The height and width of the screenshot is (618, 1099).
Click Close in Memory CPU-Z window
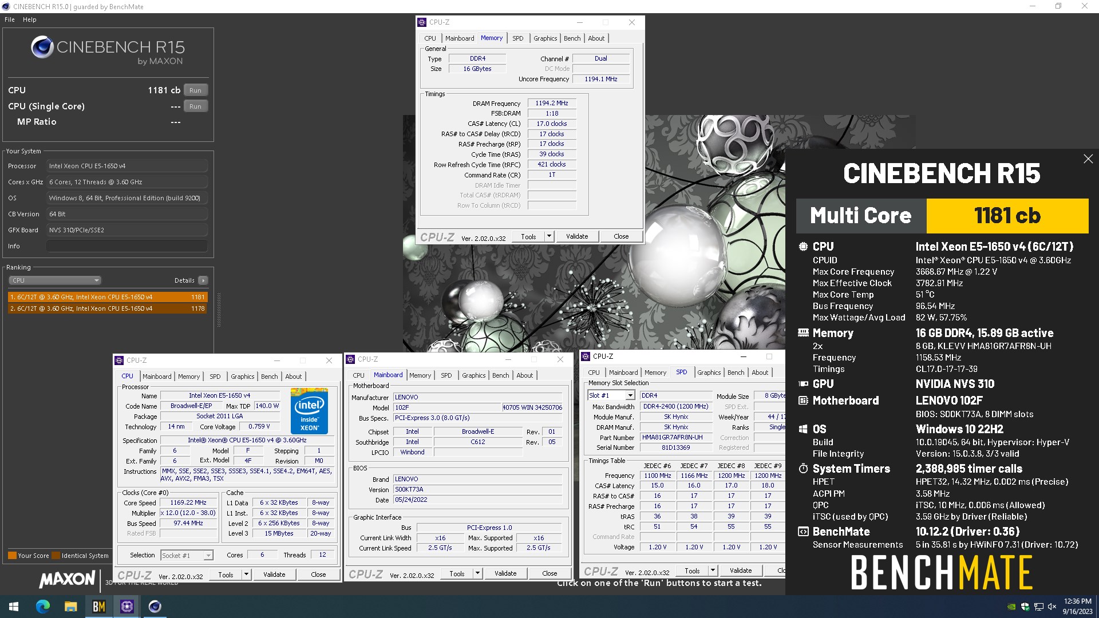621,236
